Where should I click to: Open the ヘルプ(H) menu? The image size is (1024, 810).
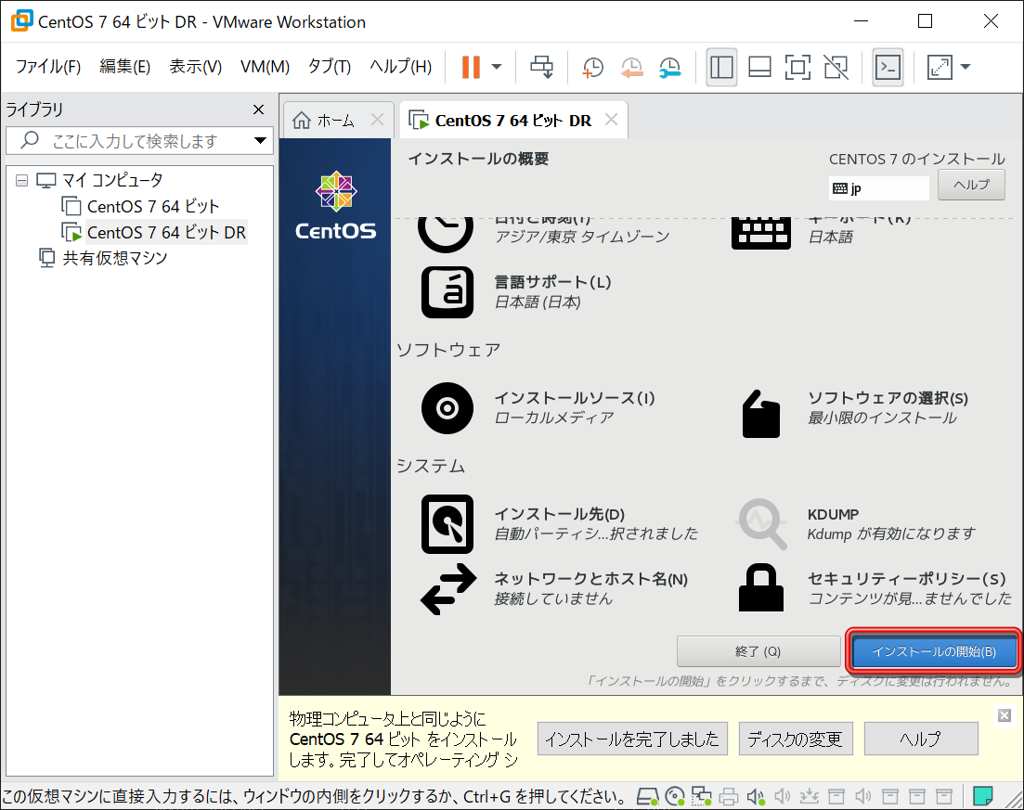(x=400, y=67)
